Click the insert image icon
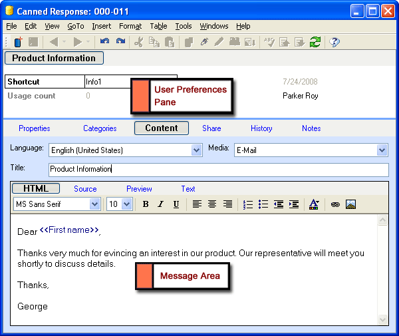Screen dimensions: 399x336 point(350,204)
